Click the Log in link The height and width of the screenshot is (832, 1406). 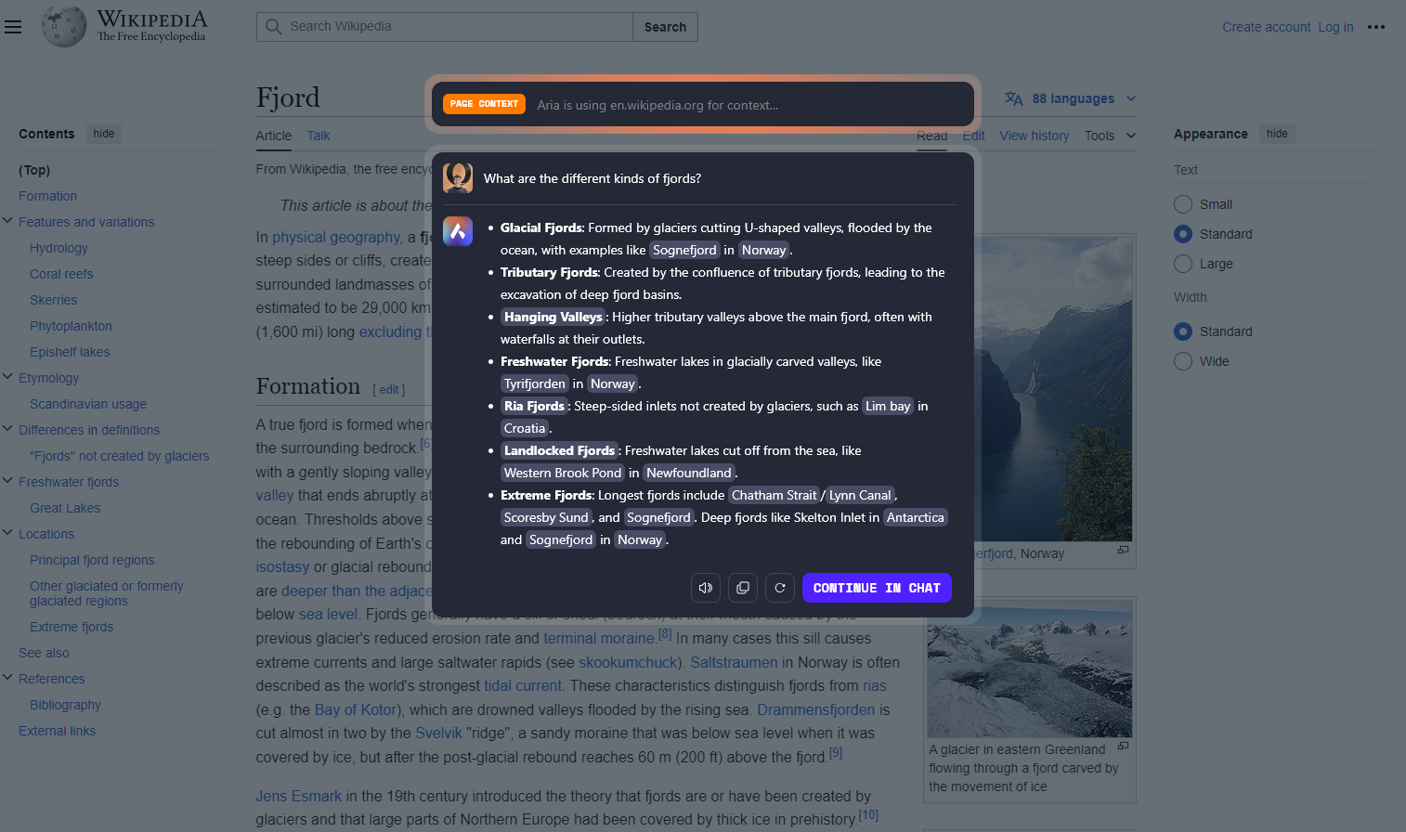(x=1335, y=27)
